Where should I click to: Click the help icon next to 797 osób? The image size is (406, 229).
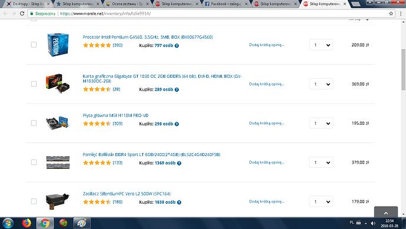tap(177, 45)
